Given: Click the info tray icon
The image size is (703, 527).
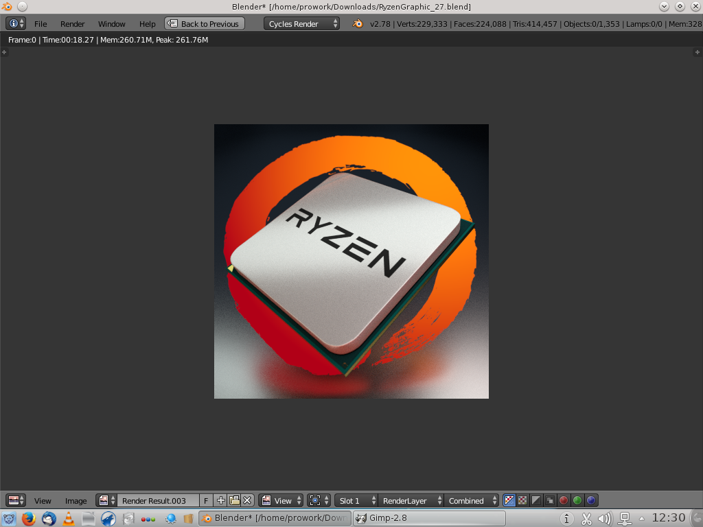Looking at the screenshot, I should (566, 519).
